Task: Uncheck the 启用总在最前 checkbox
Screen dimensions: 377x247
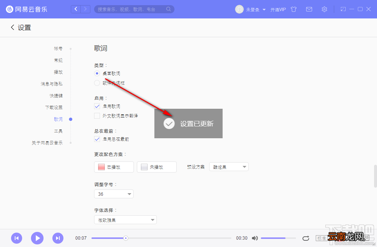Action: (97, 139)
